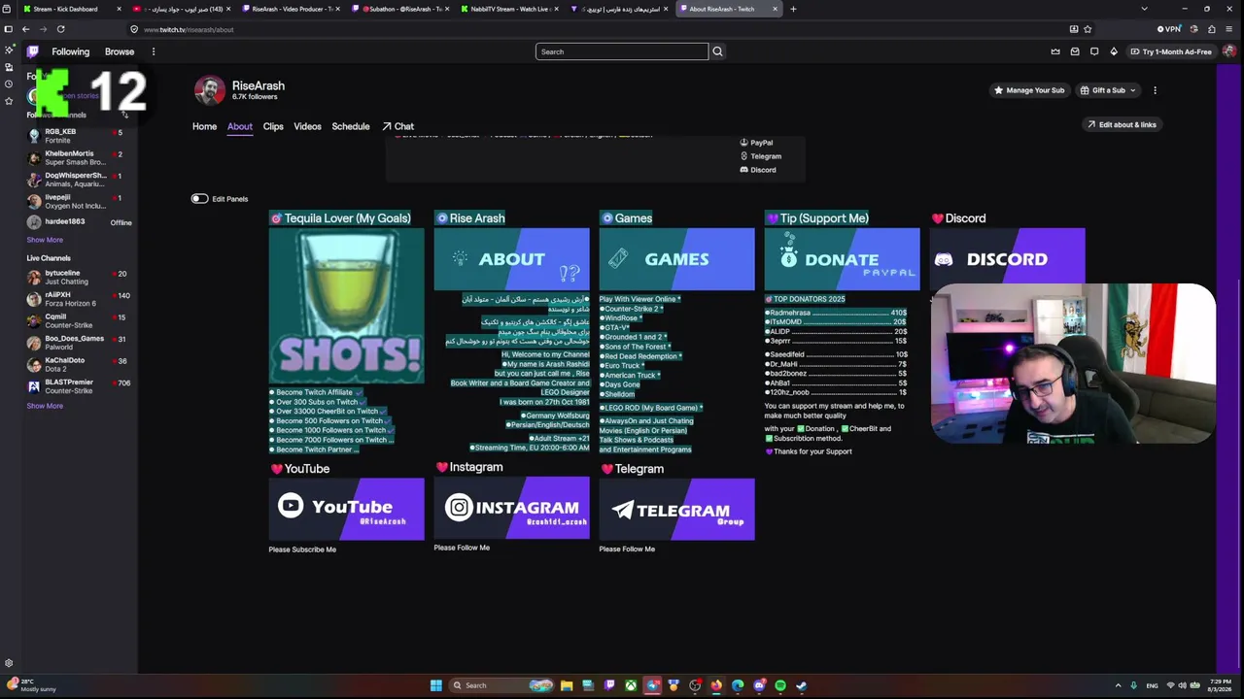The image size is (1244, 699).
Task: Click the Manage Your Sub button
Action: point(1028,90)
